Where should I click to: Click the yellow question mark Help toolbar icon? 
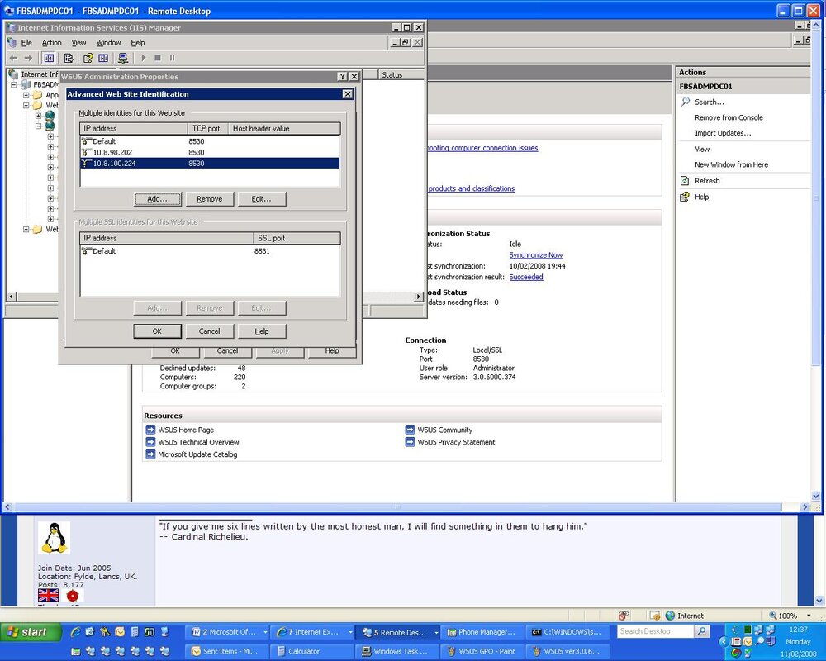click(x=88, y=58)
